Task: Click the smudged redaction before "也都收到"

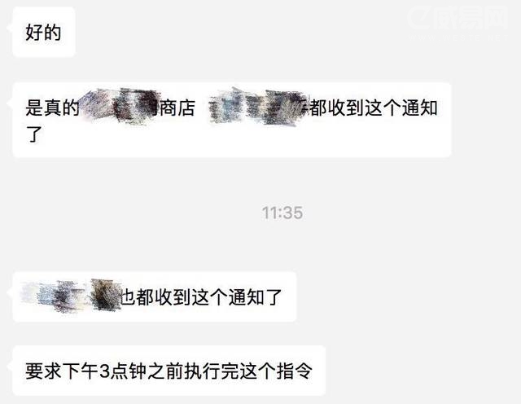Action: [71, 296]
